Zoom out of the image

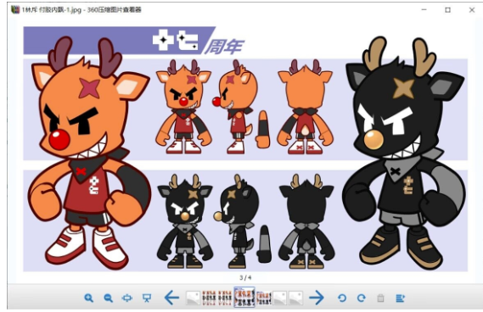point(108,298)
